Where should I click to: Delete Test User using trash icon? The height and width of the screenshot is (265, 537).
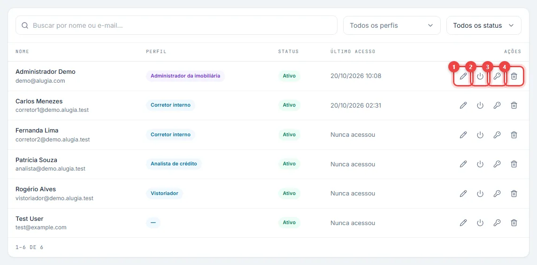(x=514, y=223)
